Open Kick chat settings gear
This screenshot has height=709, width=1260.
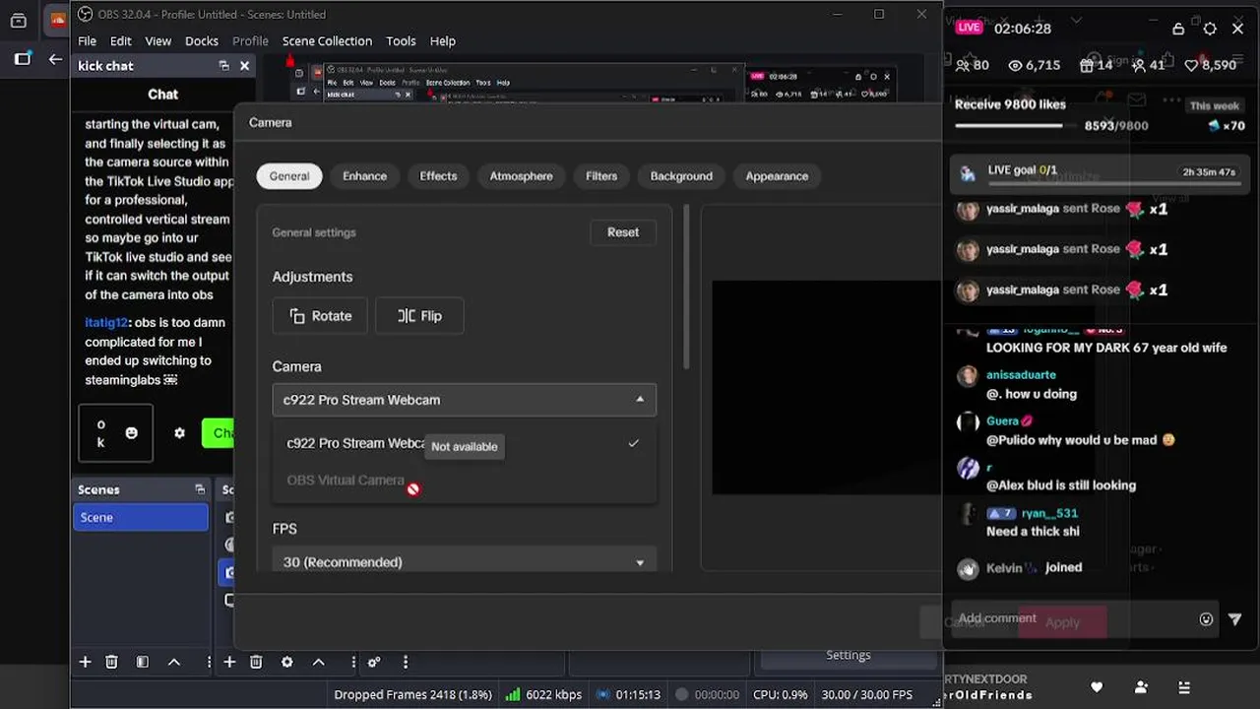click(x=179, y=432)
